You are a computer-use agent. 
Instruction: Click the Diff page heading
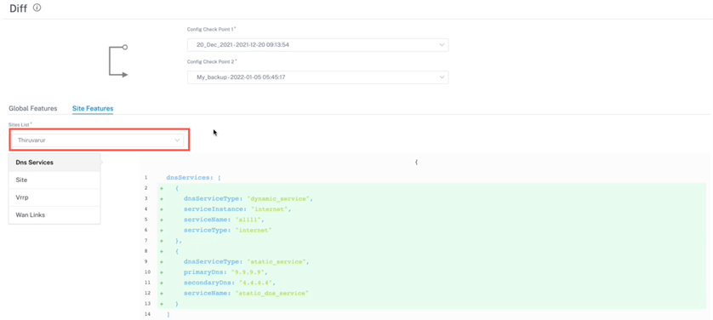pyautogui.click(x=18, y=9)
